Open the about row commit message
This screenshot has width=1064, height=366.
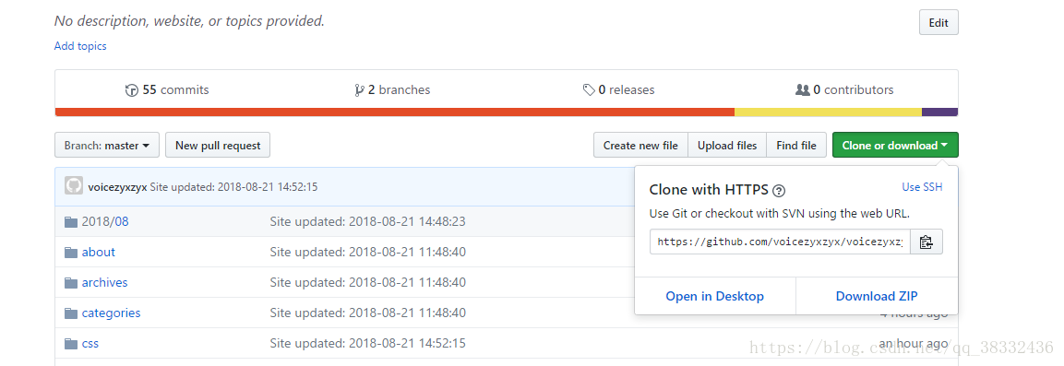(x=368, y=252)
